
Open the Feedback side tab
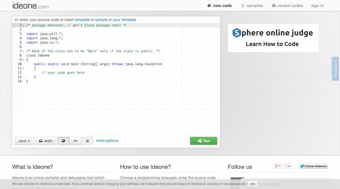tap(335, 69)
